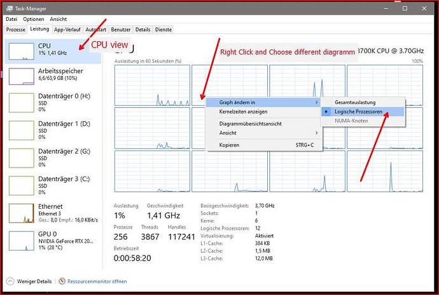439x295 pixels.
Task: Click the Basisgeschwindigkeit value 3,70 GHz
Action: [265, 206]
